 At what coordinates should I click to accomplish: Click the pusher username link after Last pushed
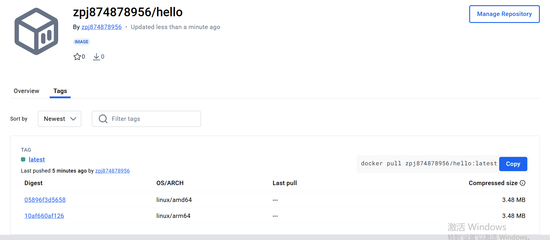pyautogui.click(x=112, y=171)
